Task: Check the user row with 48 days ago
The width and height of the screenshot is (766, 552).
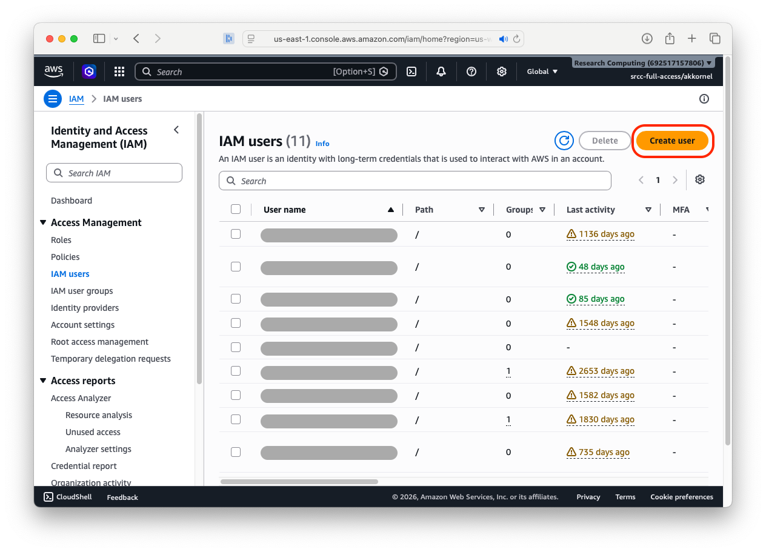Action: click(236, 267)
